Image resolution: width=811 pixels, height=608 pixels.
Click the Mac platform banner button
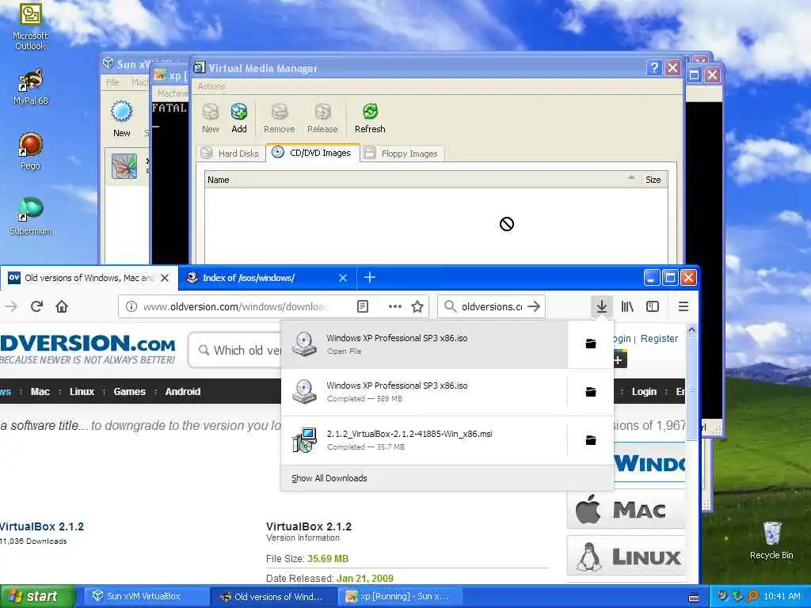point(626,510)
